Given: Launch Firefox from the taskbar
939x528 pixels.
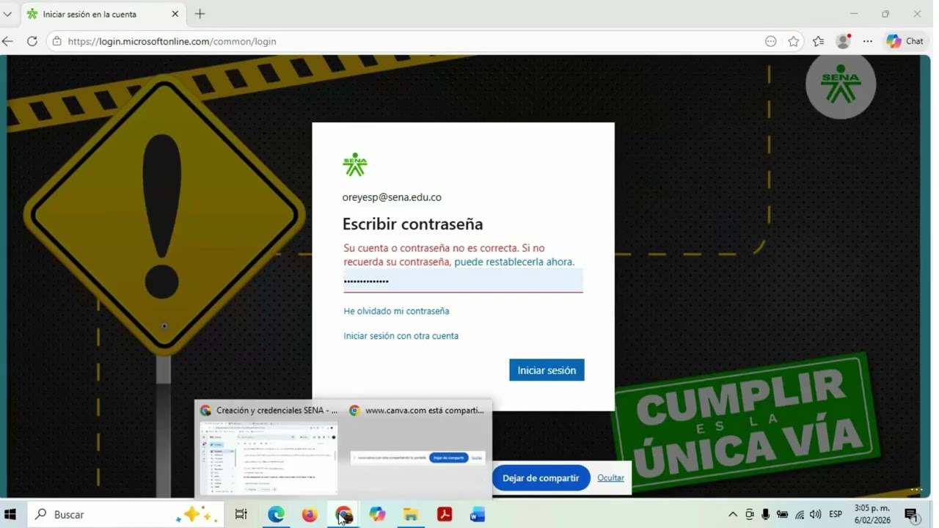Looking at the screenshot, I should [310, 515].
